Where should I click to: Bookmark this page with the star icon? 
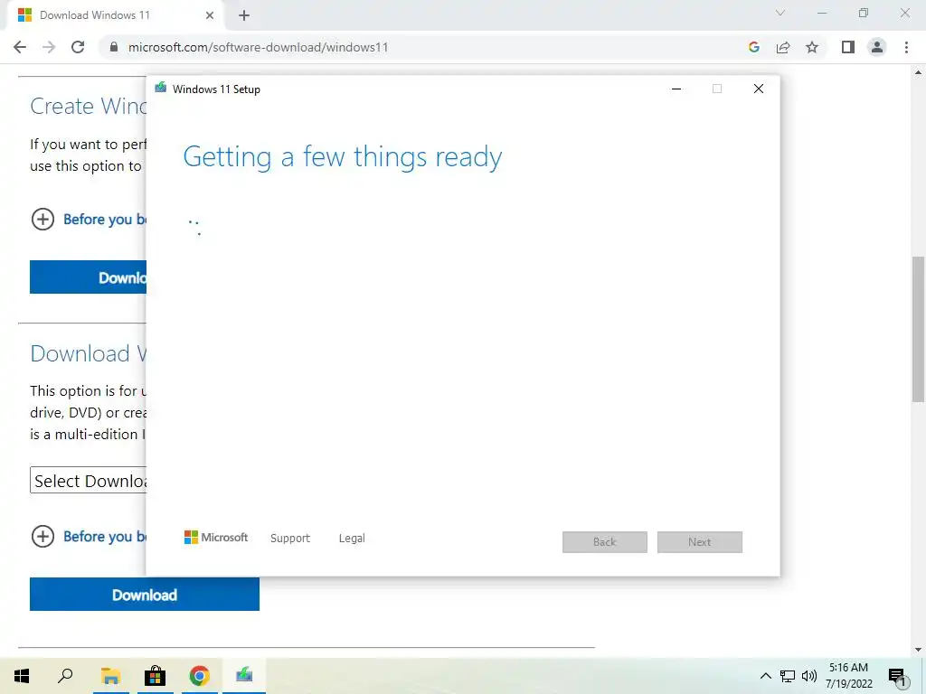coord(812,47)
